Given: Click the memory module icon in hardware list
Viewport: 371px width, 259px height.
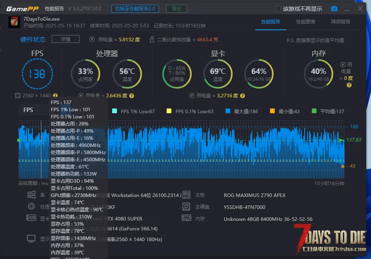Looking at the screenshot, I should (x=186, y=218).
